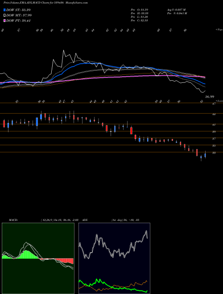This screenshot has height=294, width=223.
Task: Select the 'DOW ST: 35.39' legend text
Action: click(18, 10)
